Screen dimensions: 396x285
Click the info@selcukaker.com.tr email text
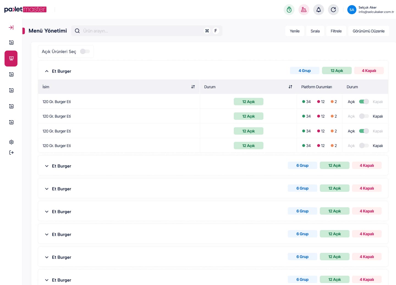click(376, 12)
